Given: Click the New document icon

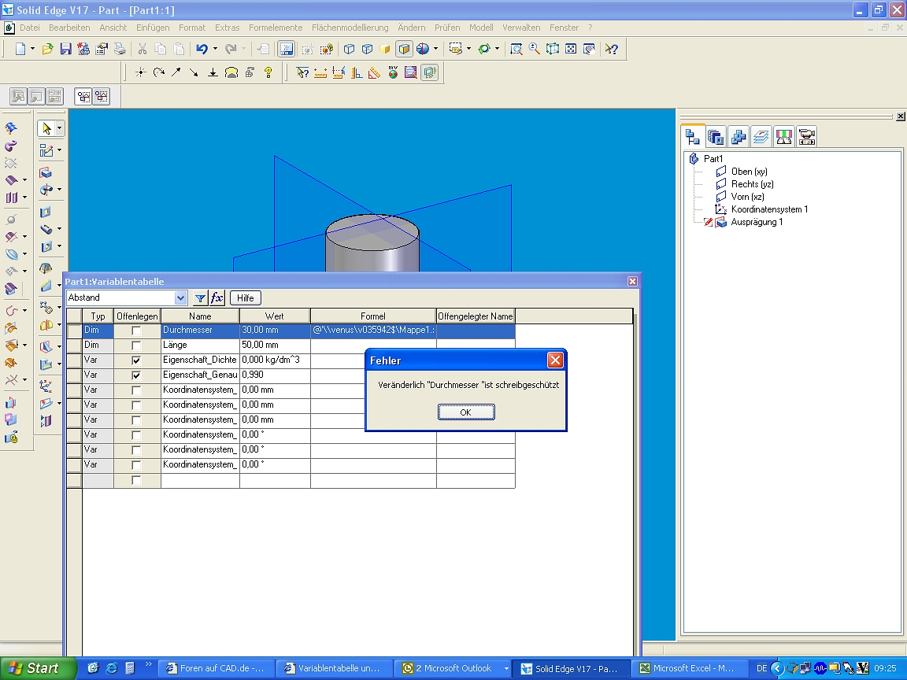Looking at the screenshot, I should click(x=20, y=49).
